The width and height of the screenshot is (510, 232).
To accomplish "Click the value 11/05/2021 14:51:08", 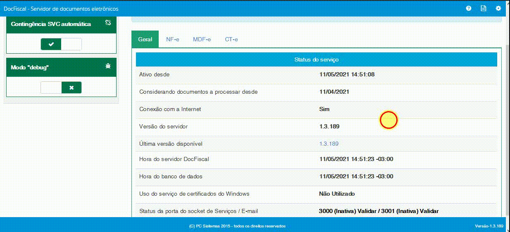I will click(x=347, y=74).
